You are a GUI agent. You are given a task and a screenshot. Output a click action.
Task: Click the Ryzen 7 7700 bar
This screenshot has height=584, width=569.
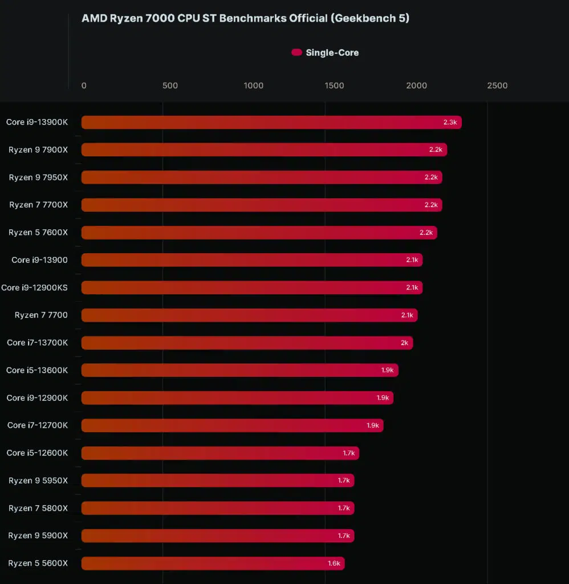250,315
